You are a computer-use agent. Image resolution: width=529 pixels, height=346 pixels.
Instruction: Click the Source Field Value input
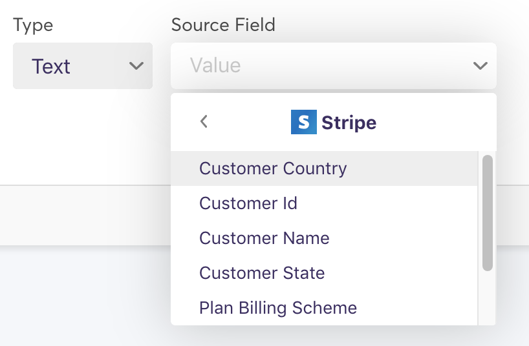click(323, 65)
